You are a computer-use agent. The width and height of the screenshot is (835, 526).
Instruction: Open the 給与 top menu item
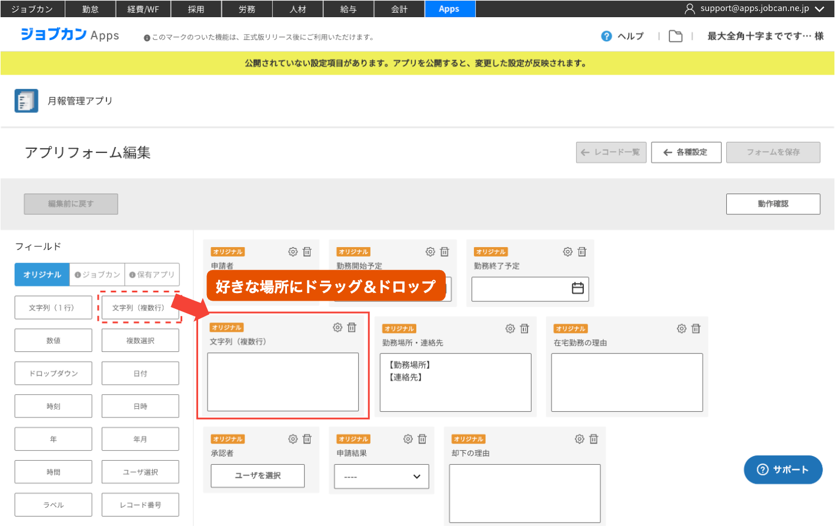pyautogui.click(x=349, y=9)
